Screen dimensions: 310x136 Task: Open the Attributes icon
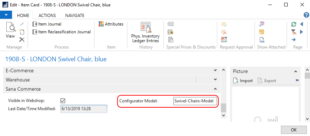(111, 24)
